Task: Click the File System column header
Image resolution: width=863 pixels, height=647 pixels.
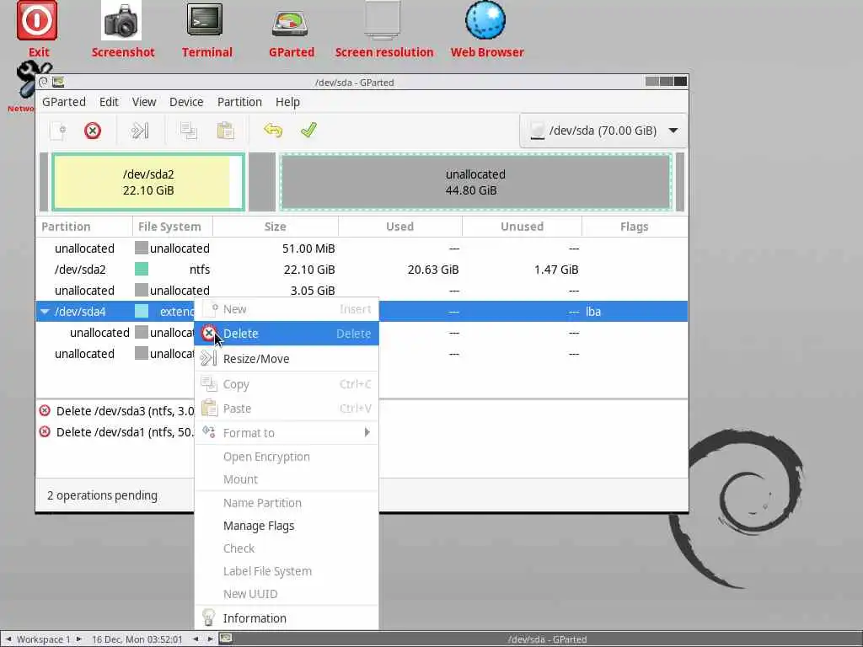Action: [x=172, y=227]
